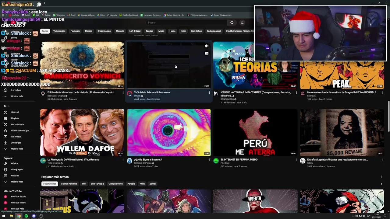Open Gmail bookmark in bookmarks bar
The image size is (390, 219).
(72, 15)
